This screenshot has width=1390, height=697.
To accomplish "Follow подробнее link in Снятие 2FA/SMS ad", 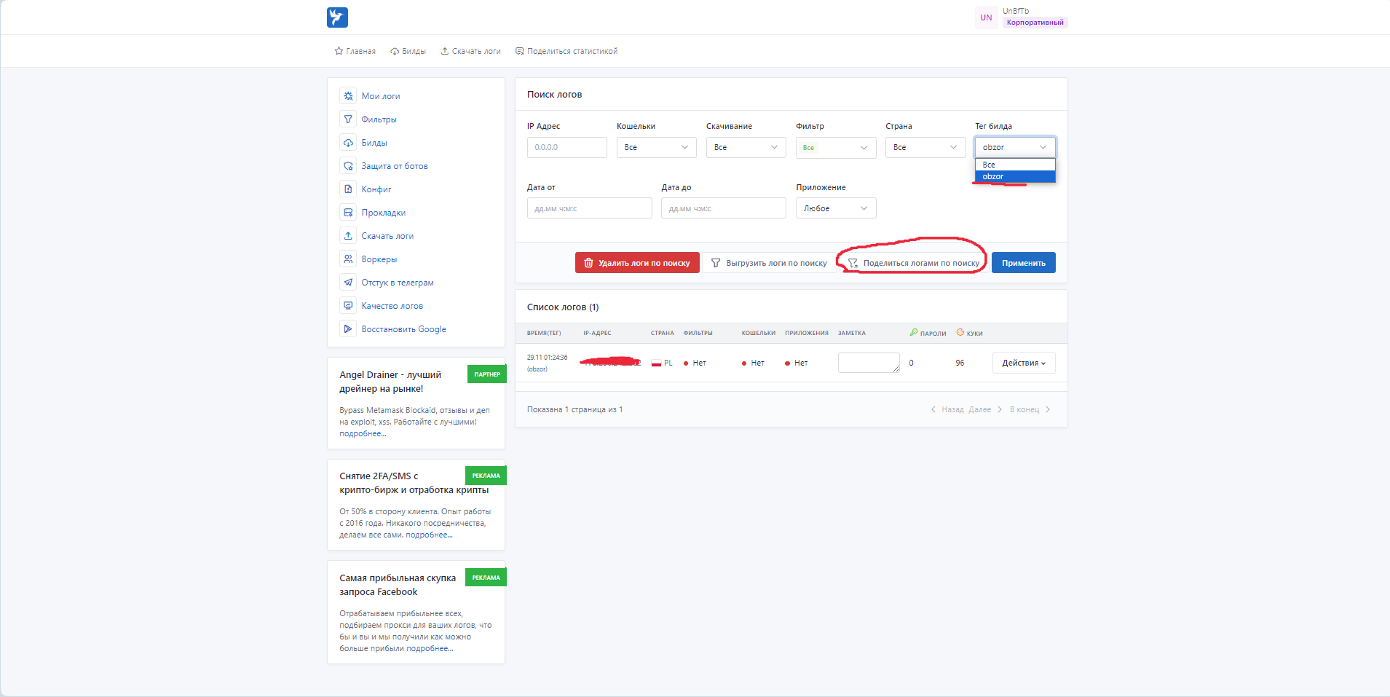I will click(429, 535).
